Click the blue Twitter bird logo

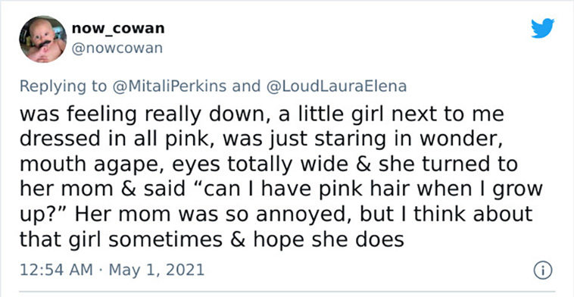coord(542,28)
